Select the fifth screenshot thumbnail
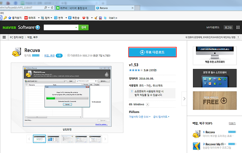This screenshot has width=242, height=153. 95,139
